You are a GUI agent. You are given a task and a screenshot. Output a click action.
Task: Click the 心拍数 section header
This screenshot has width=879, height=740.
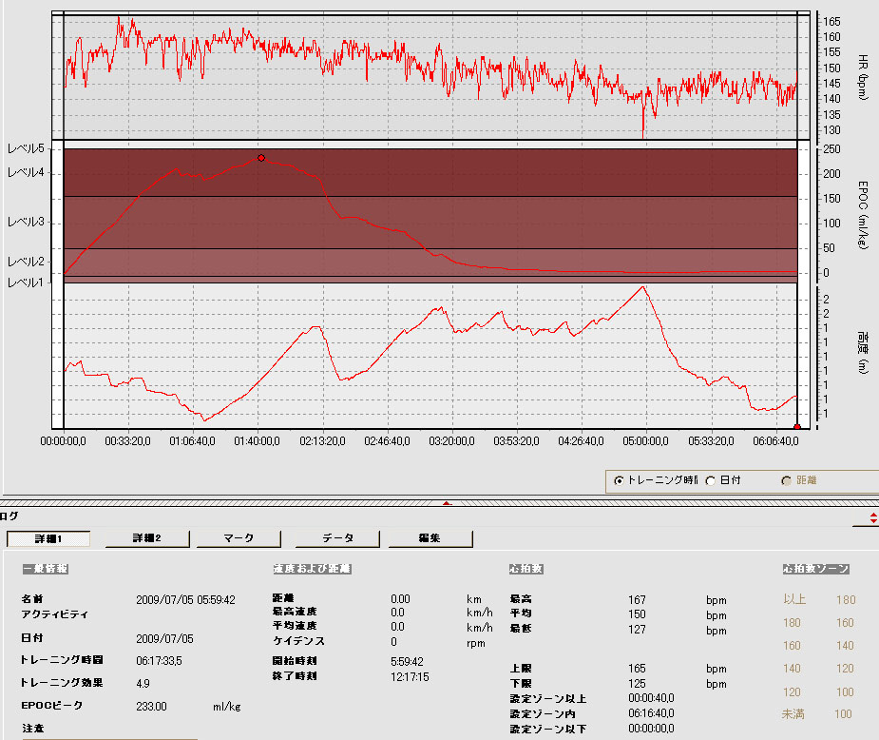[x=525, y=569]
